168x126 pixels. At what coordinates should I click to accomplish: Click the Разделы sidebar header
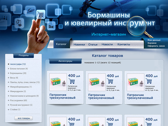click(24, 55)
